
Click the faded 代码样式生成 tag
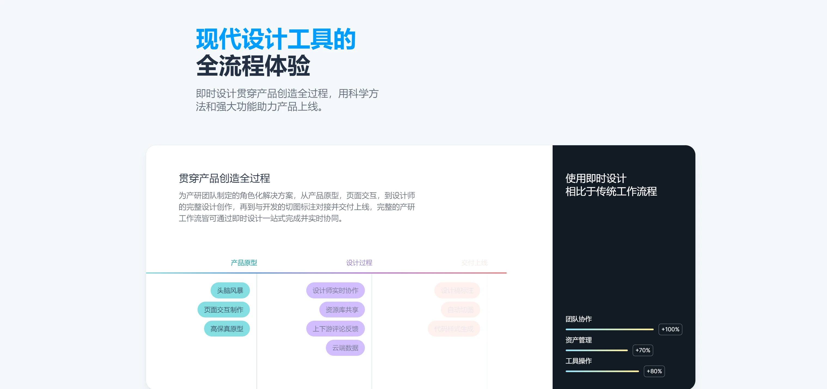point(454,328)
